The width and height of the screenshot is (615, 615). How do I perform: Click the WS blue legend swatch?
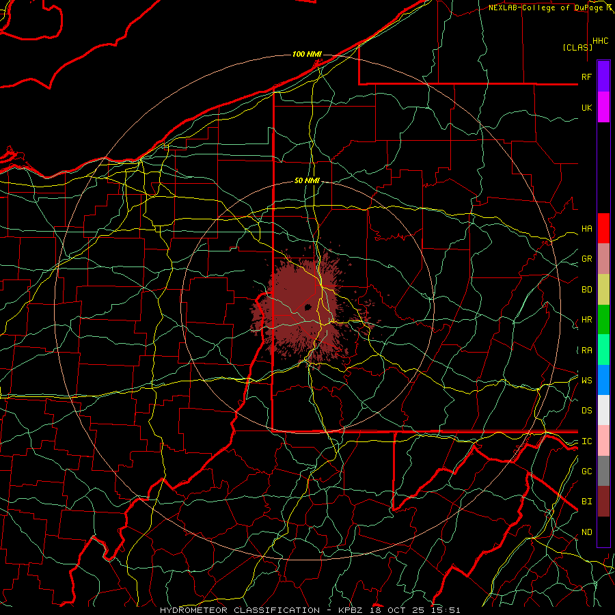(603, 380)
